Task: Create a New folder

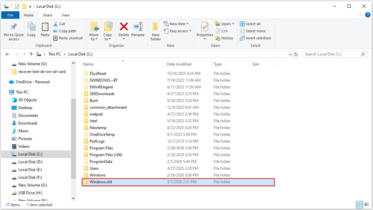Action: tap(156, 31)
